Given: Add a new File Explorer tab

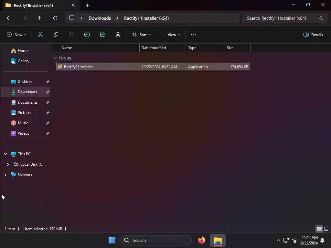Looking at the screenshot, I should (87, 5).
